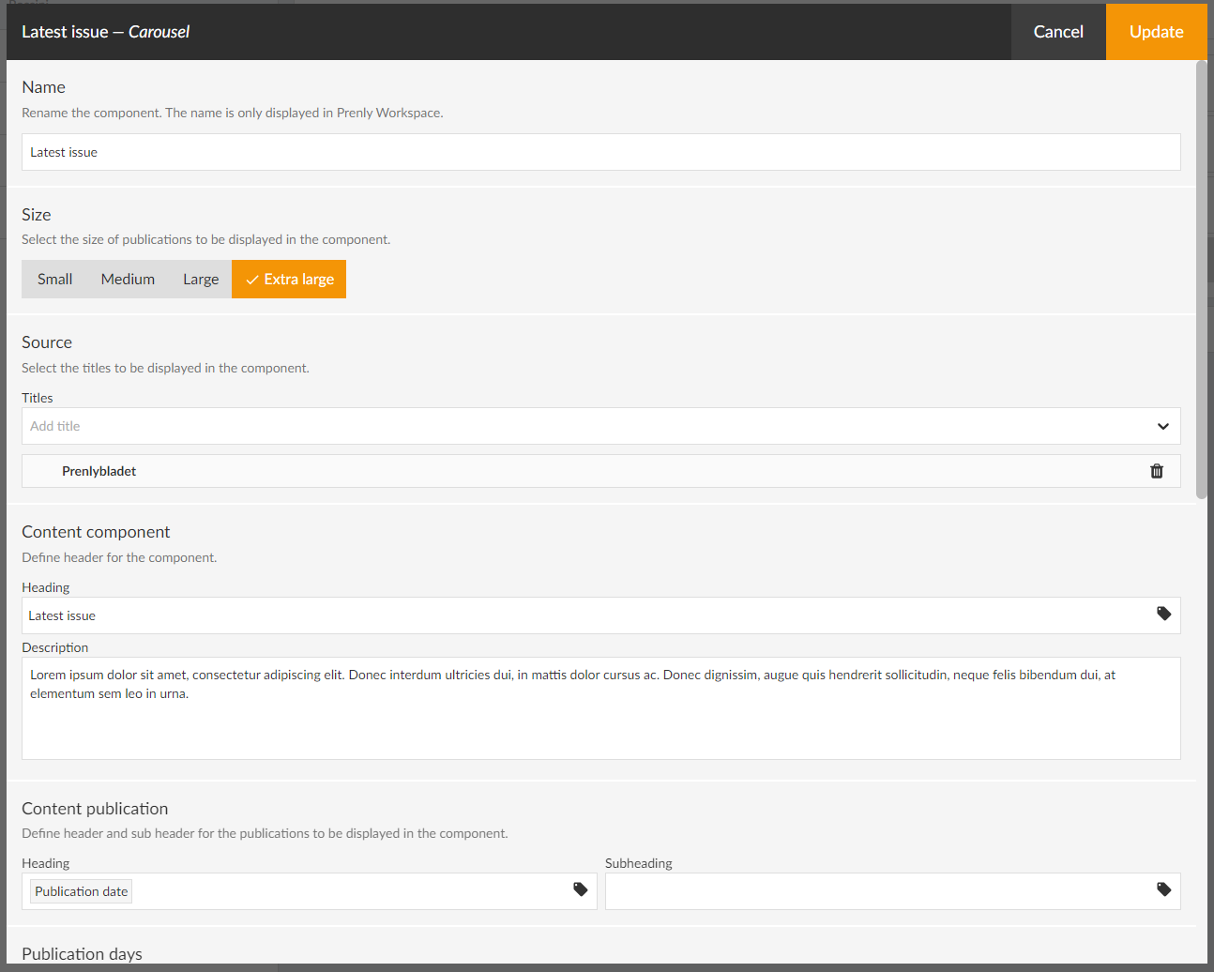Focus the Content component Heading text field
Image resolution: width=1214 pixels, height=972 pixels.
coord(582,615)
